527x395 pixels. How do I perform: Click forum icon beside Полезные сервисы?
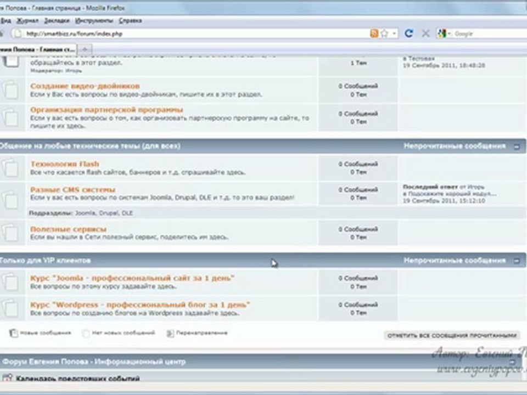[x=11, y=233]
